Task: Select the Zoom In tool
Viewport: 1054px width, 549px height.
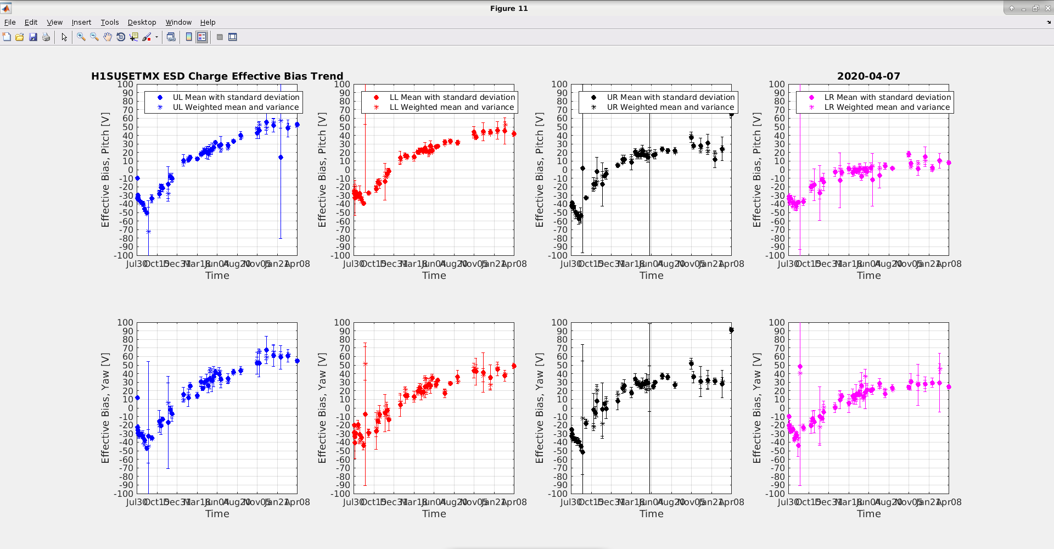Action: [81, 37]
